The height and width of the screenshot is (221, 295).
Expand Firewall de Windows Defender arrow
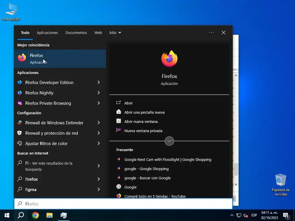[99, 123]
